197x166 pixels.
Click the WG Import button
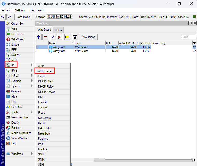tap(89, 37)
